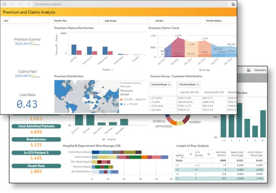Search icon beside AgeGroup column header
The image size is (276, 193).
(191, 154)
